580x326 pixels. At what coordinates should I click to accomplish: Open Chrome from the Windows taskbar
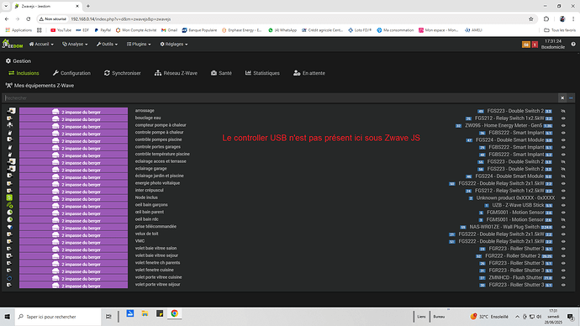point(174,313)
